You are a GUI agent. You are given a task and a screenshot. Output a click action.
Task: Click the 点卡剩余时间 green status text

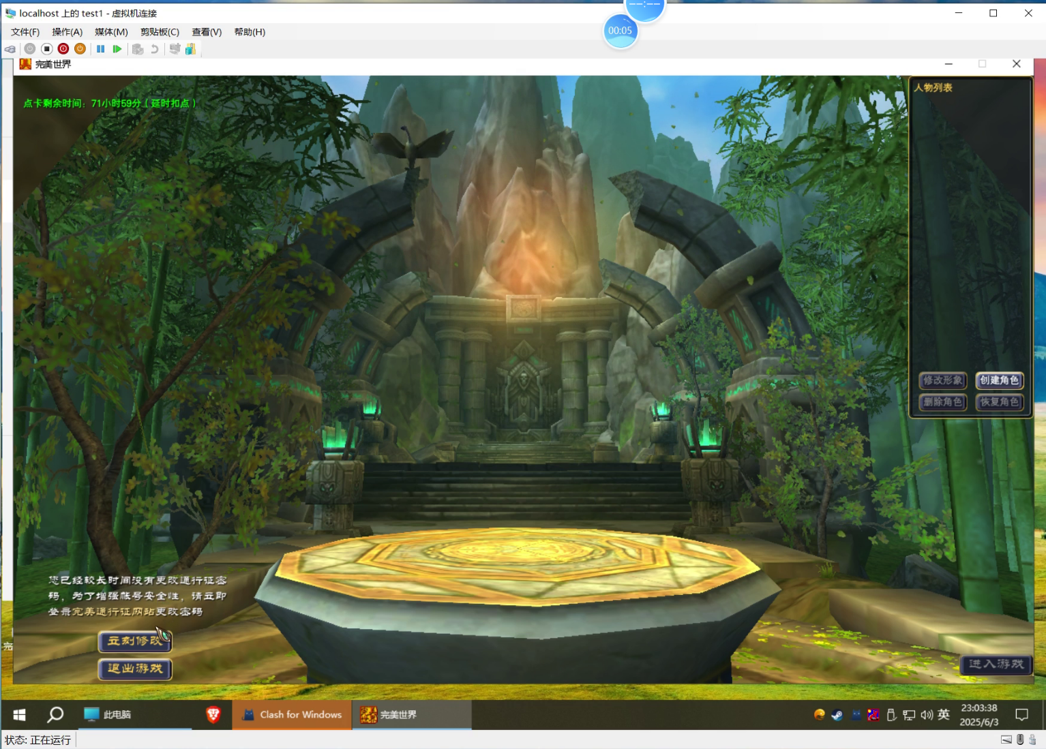(110, 104)
